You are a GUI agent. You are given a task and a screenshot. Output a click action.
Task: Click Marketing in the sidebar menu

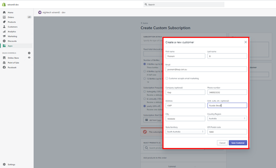[12, 36]
